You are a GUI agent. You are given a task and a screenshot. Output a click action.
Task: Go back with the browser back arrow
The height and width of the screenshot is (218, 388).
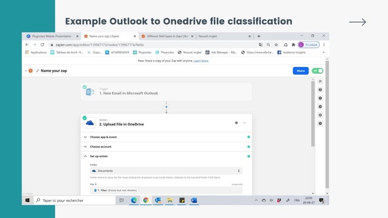pos(27,45)
